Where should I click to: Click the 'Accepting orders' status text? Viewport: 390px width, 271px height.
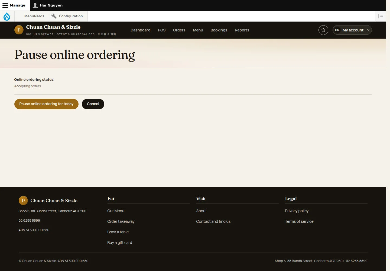[28, 86]
